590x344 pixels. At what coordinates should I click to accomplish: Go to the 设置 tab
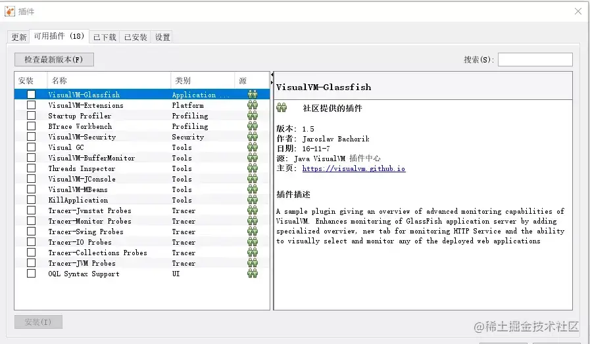[x=162, y=37]
